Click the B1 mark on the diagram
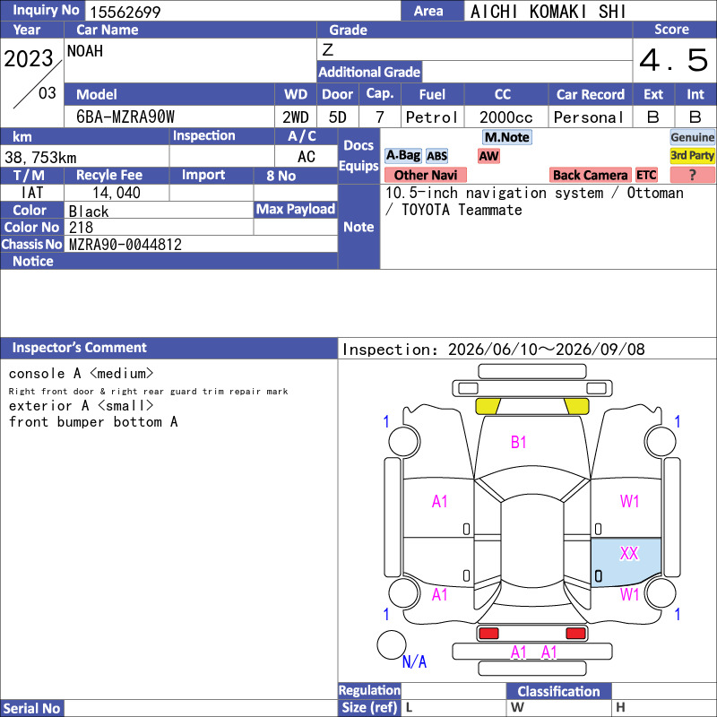This screenshot has height=717, width=717. [x=518, y=442]
